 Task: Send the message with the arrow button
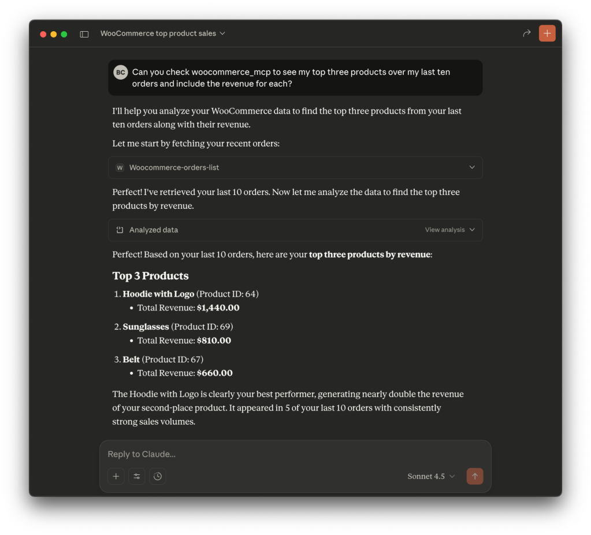[475, 476]
